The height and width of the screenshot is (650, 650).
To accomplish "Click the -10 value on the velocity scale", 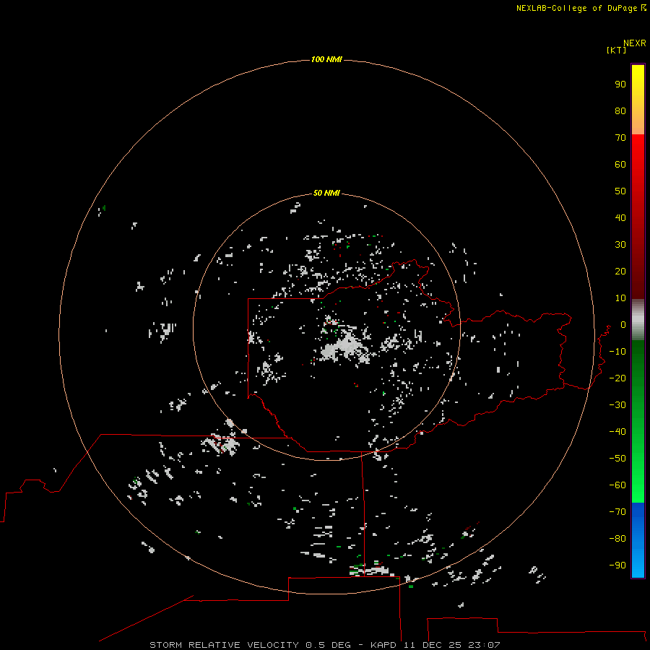I will point(617,352).
